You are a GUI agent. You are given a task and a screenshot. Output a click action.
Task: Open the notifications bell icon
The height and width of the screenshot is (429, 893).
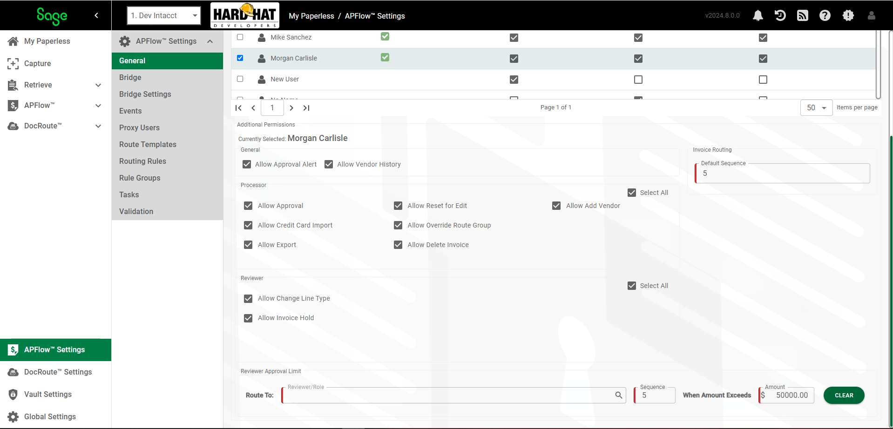tap(758, 15)
